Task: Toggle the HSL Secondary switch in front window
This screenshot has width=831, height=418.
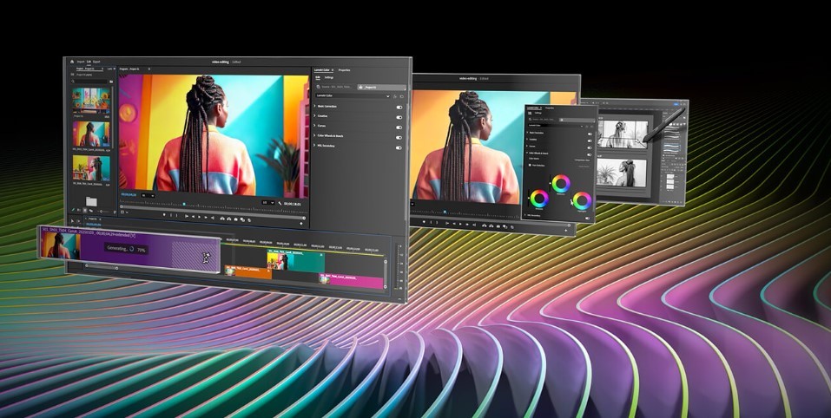Action: pyautogui.click(x=399, y=148)
